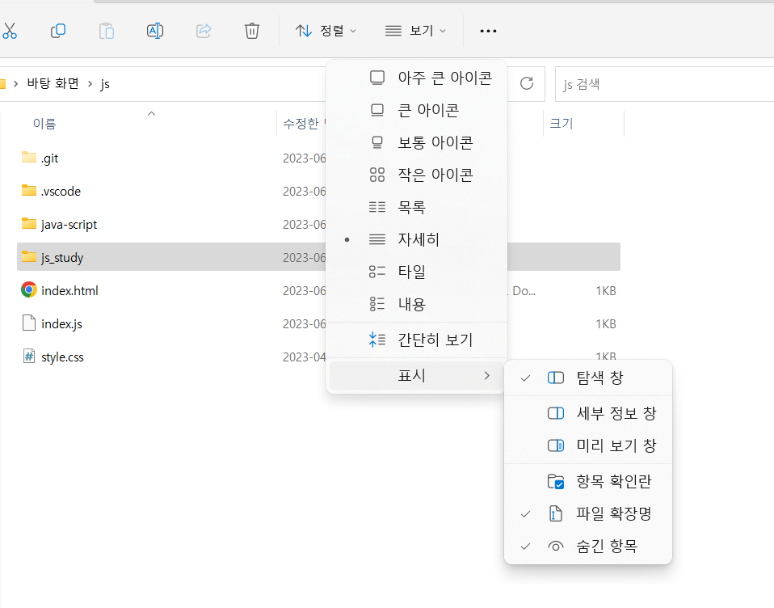Click 바탕 화면 in the breadcrumb path
The image size is (774, 608).
(53, 83)
